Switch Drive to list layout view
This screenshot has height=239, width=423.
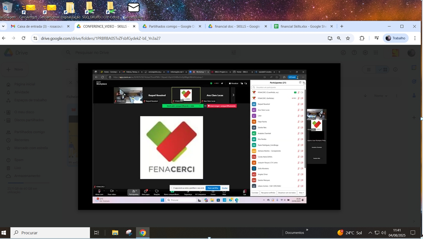(x=369, y=70)
